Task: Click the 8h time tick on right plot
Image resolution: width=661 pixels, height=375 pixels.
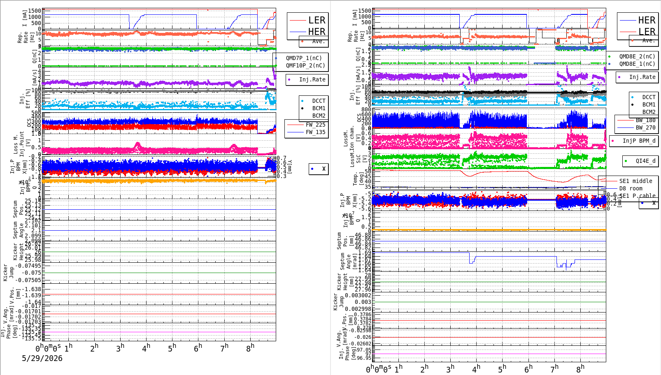Action: [580, 369]
